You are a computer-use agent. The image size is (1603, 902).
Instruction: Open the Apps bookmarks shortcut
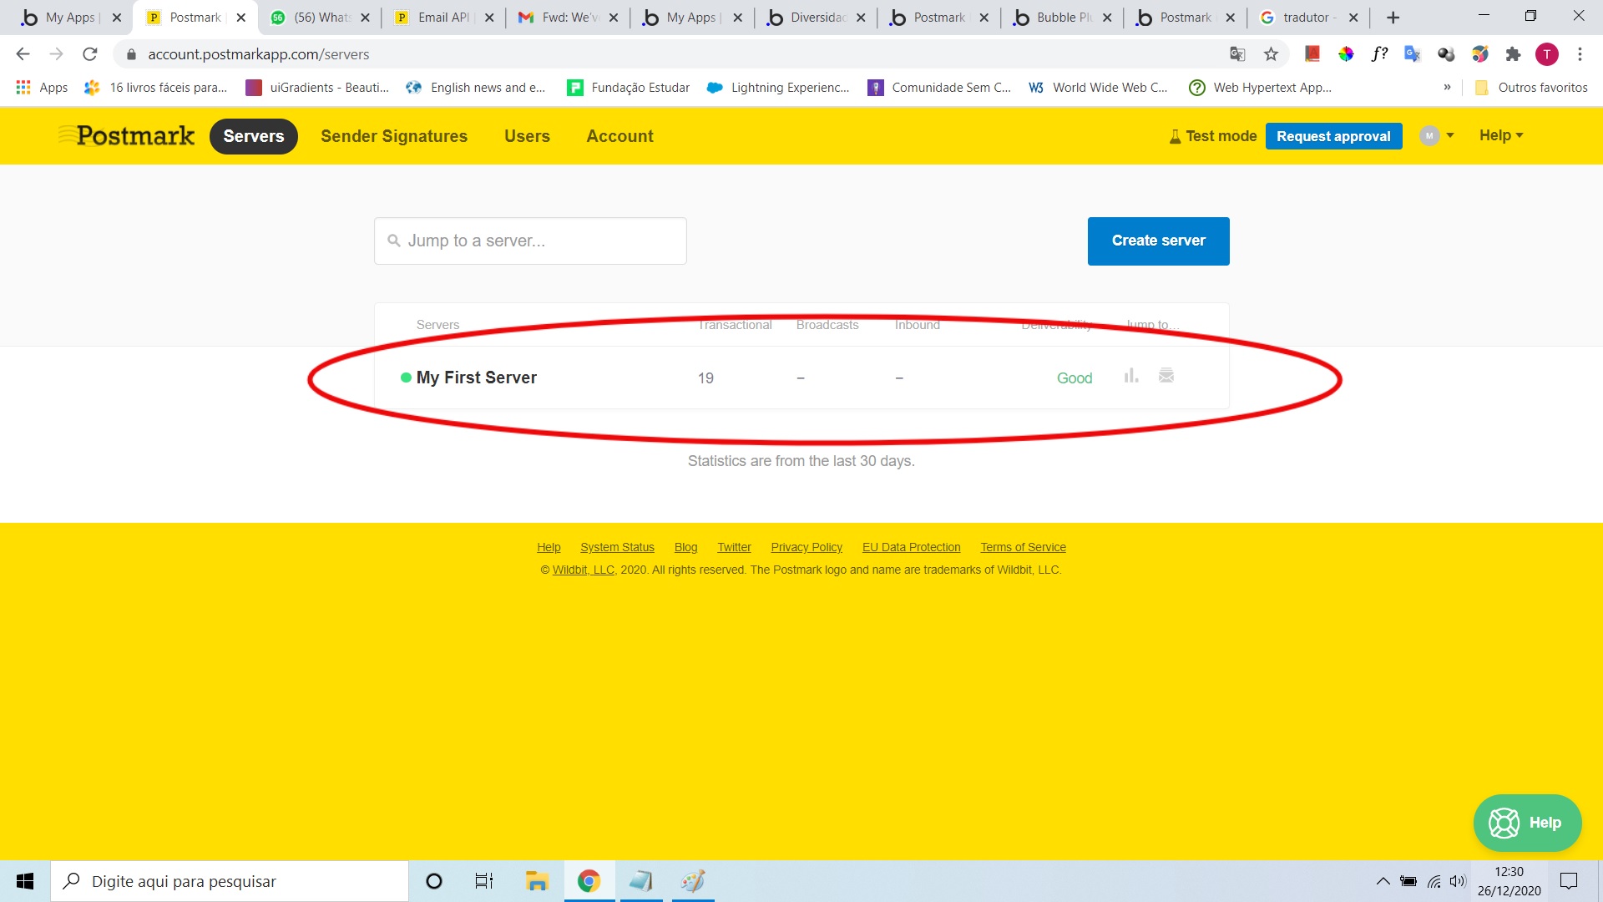point(42,88)
